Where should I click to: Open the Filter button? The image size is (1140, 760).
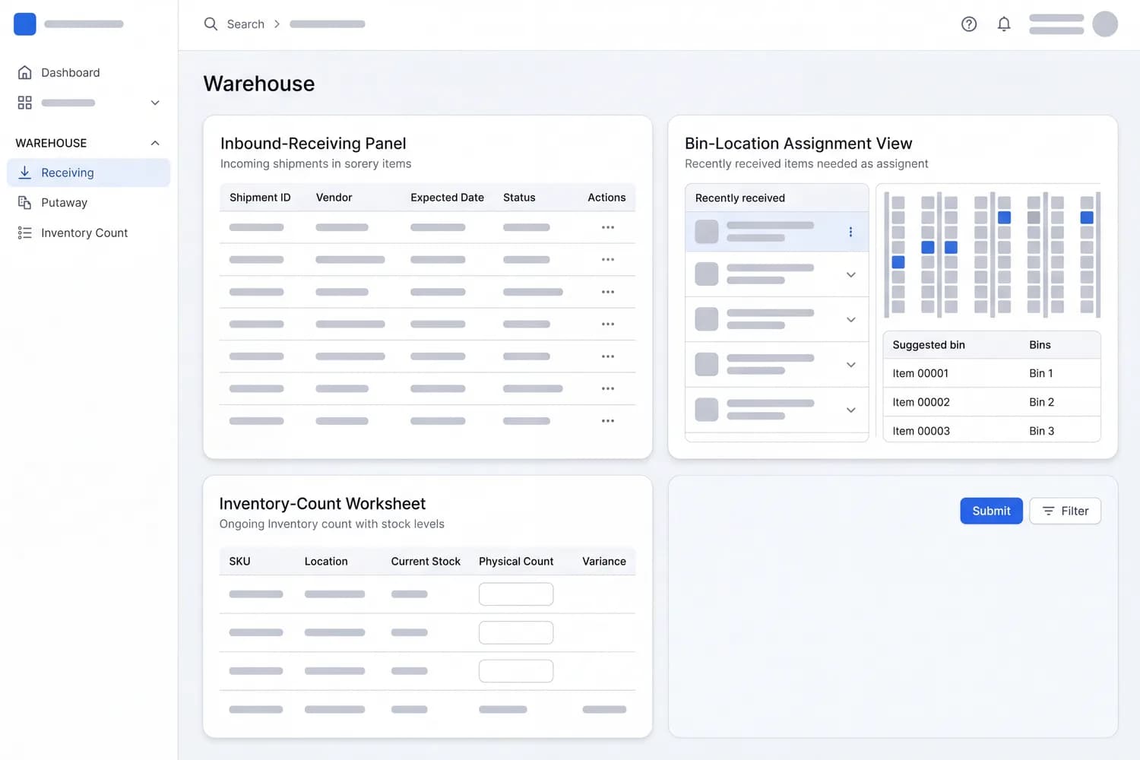[1065, 511]
